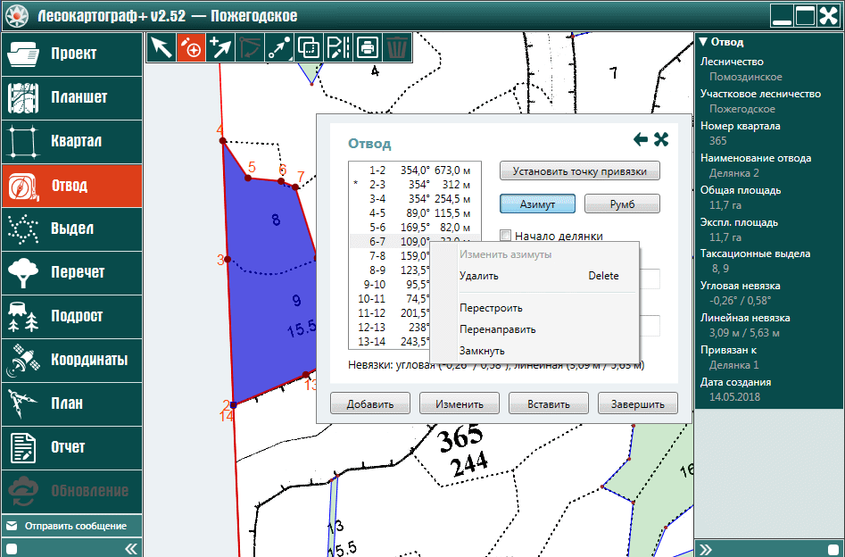Viewport: 845px width, 557px height.
Task: Expand right panel with the double chevron
Action: coord(704,548)
